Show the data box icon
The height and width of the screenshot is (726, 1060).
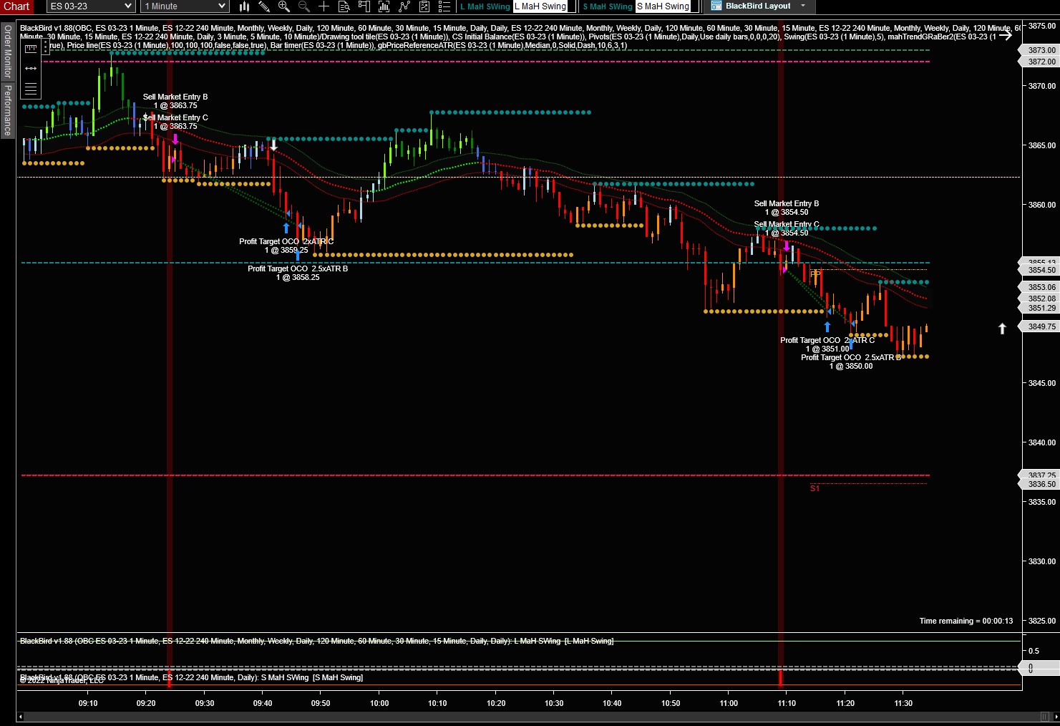coord(344,6)
